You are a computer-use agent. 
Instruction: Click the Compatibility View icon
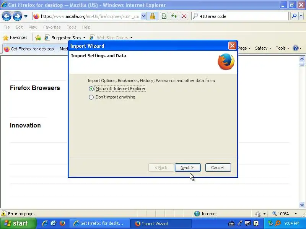pyautogui.click(x=164, y=16)
